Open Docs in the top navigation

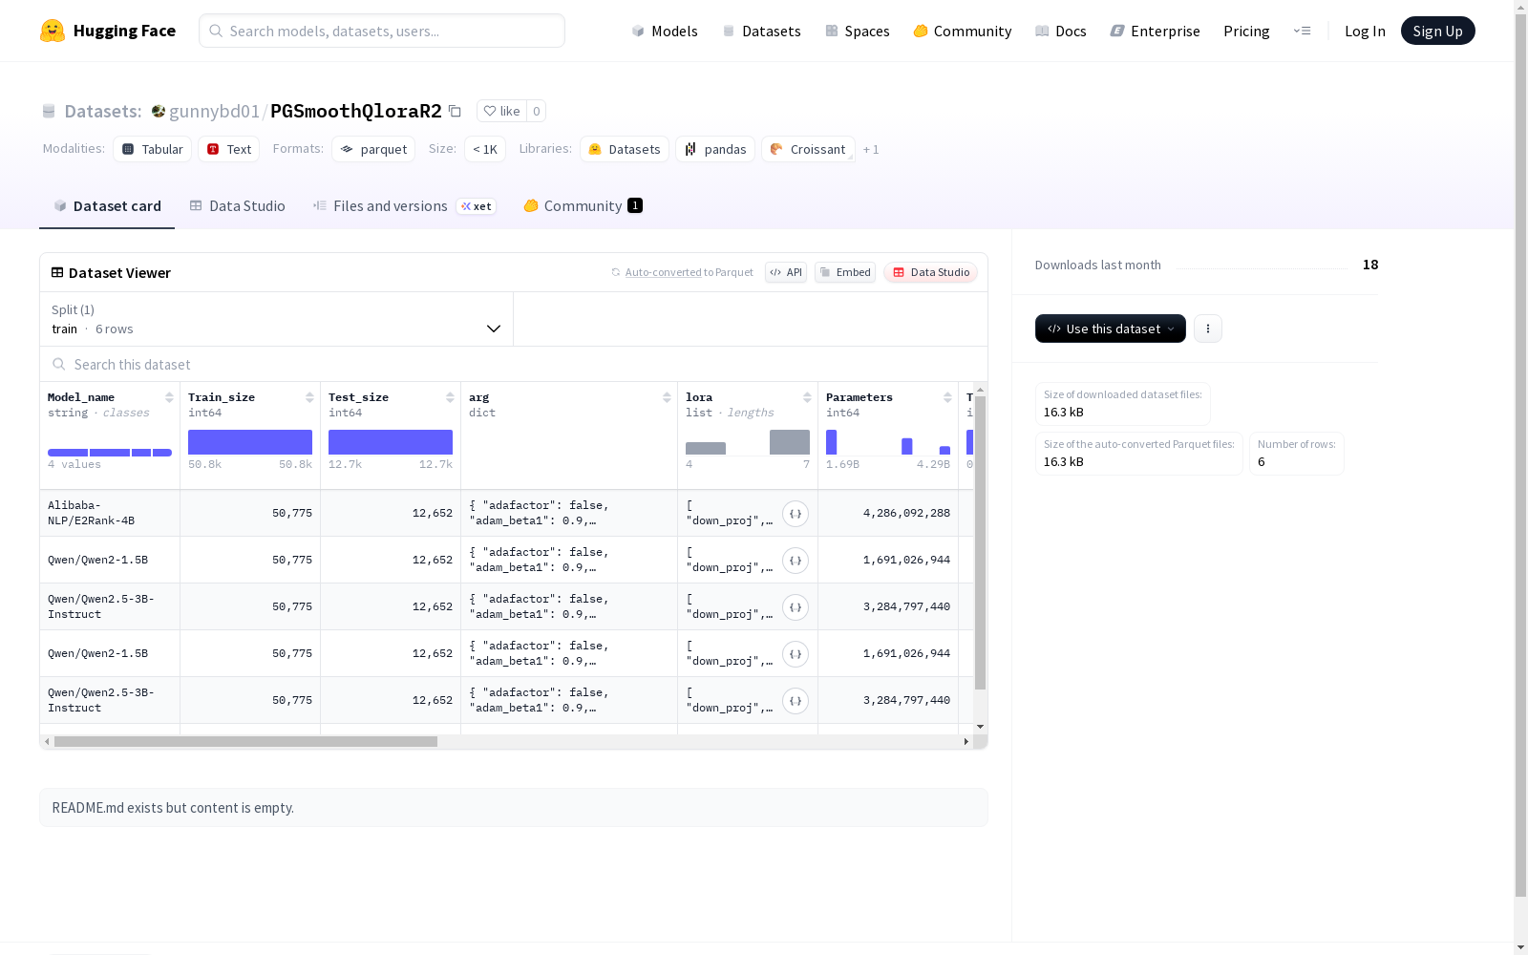pos(1061,32)
